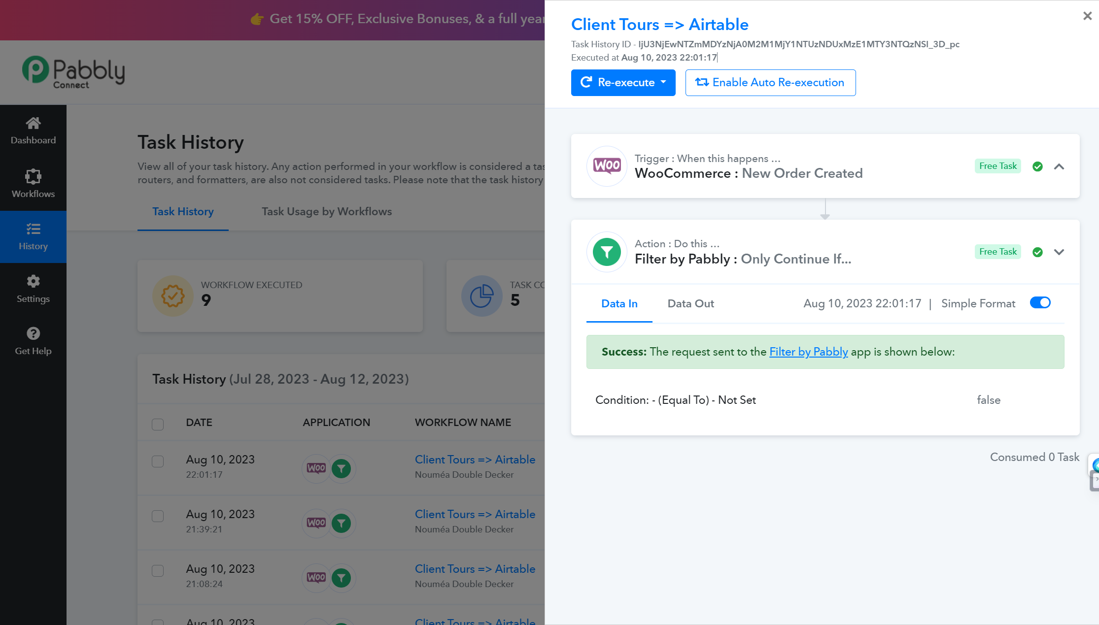Click 'Filter by Pabbly : Only Continue If...' title
Image resolution: width=1099 pixels, height=625 pixels.
[743, 259]
